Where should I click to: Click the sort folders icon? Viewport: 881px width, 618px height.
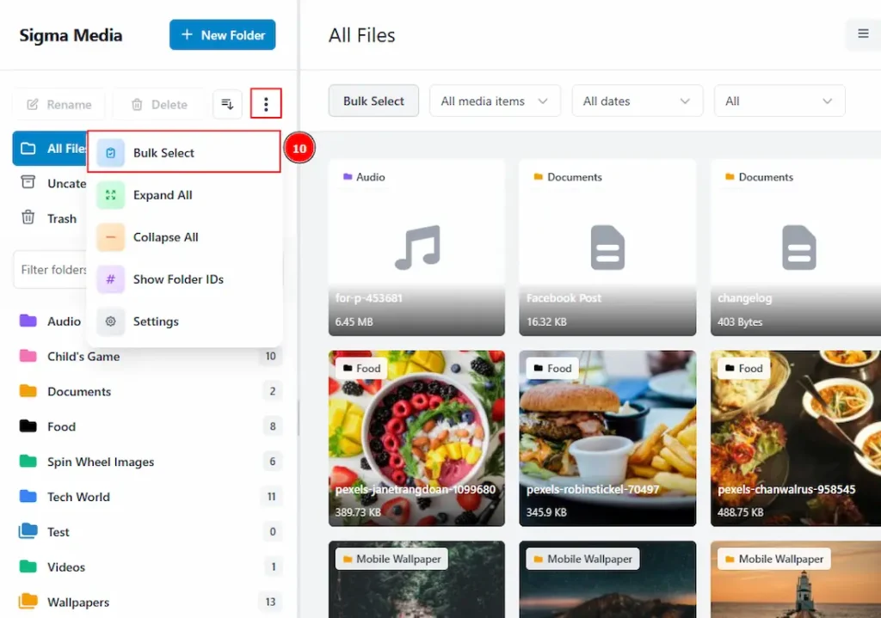pos(227,104)
